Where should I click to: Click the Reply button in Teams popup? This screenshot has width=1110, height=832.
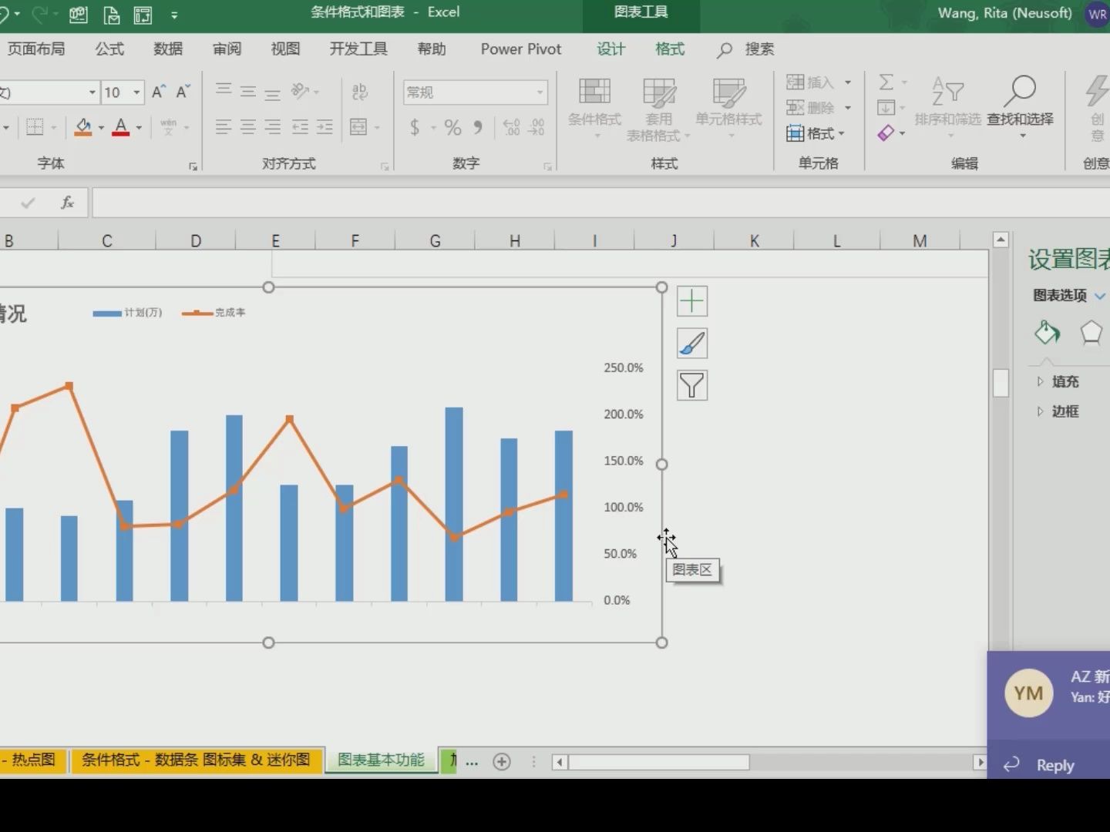(x=1057, y=764)
